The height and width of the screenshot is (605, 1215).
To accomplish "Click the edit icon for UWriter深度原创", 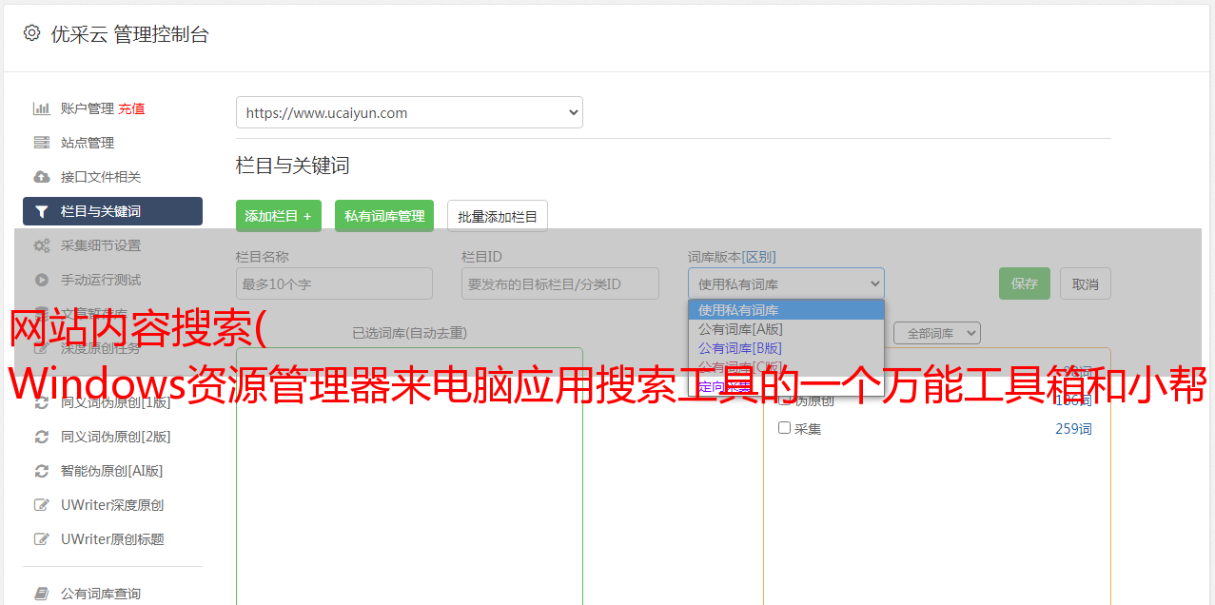I will tap(41, 505).
